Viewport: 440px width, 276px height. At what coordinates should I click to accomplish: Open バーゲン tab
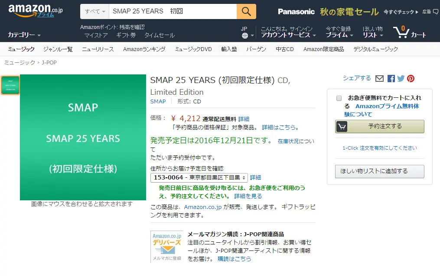coord(256,49)
